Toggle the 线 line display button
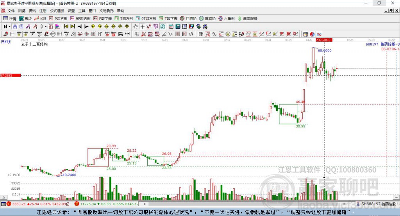The width and height of the screenshot is (400, 216). (163, 27)
